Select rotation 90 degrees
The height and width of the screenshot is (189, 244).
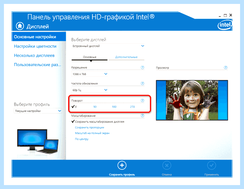(x=95, y=107)
